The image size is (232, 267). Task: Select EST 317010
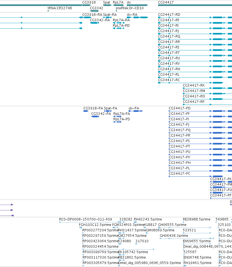142,241
